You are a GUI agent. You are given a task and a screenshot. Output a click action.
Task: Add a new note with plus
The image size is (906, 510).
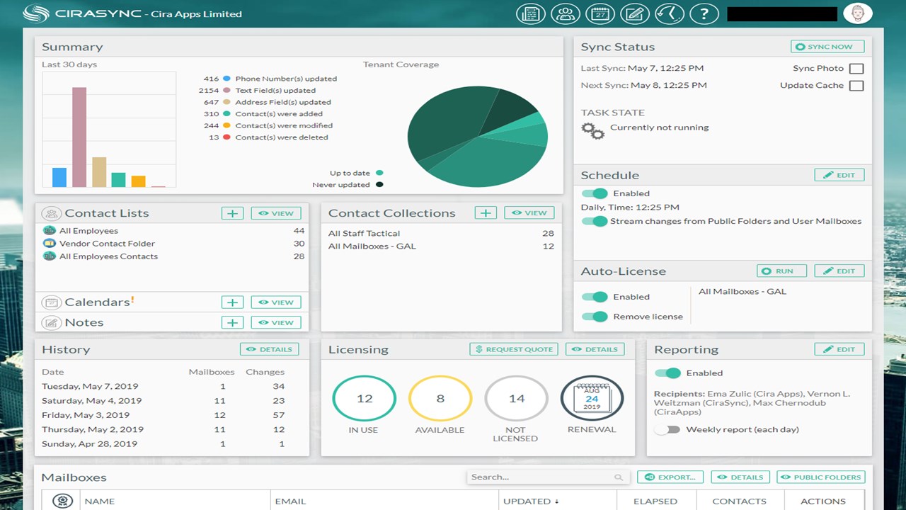point(232,323)
